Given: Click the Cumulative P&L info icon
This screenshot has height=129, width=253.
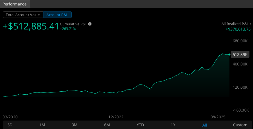Looking at the screenshot, I should [x=90, y=24].
